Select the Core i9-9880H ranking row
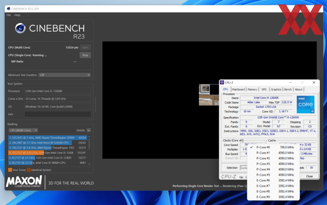The image size is (327, 205). click(48, 163)
